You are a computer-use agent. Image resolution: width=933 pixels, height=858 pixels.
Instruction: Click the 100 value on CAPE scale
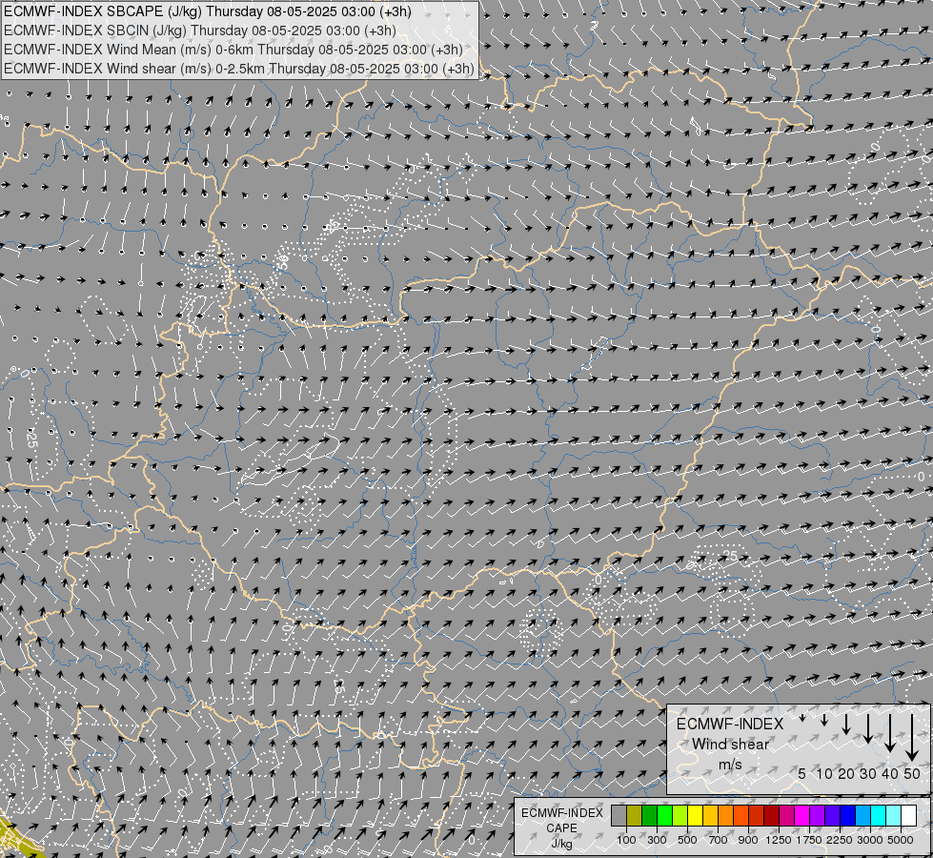point(626,840)
